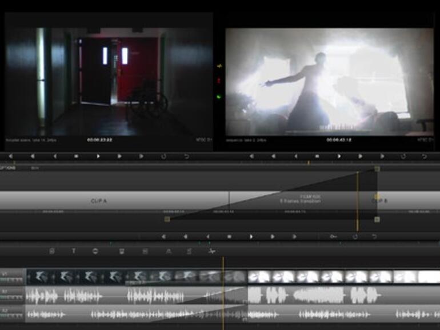The image size is (440, 330).
Task: Step forward one frame in transition editor
Action: pyautogui.click(x=273, y=236)
